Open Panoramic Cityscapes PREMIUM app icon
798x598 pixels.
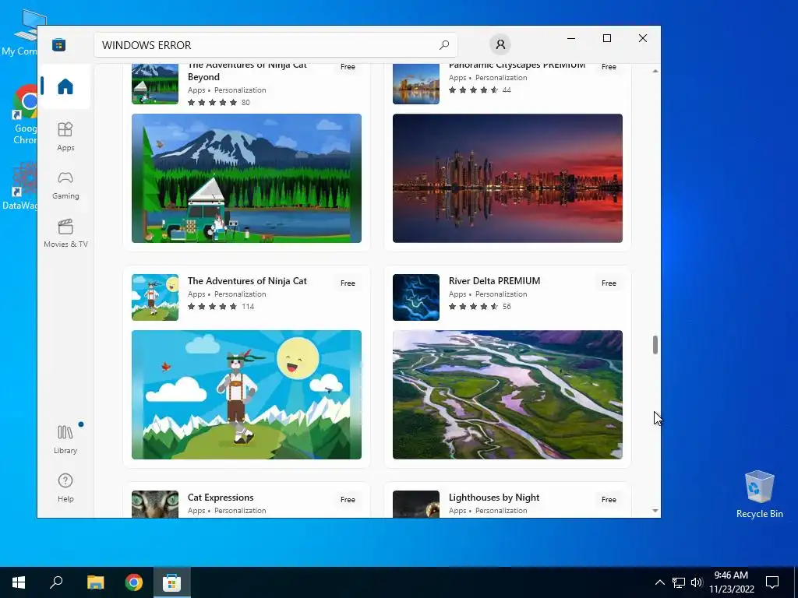coord(416,84)
